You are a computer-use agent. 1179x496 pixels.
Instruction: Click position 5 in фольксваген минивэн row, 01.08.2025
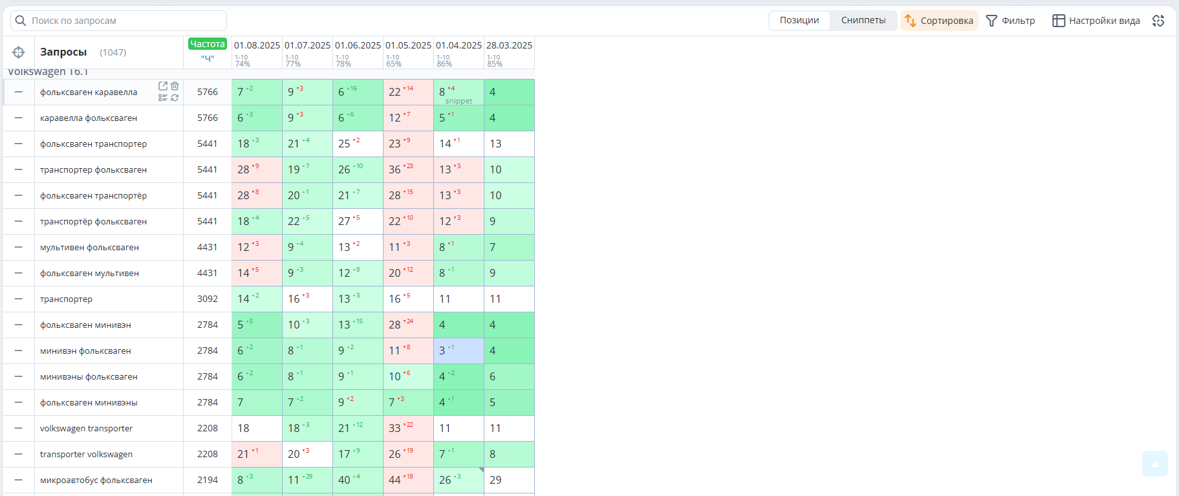click(x=257, y=325)
